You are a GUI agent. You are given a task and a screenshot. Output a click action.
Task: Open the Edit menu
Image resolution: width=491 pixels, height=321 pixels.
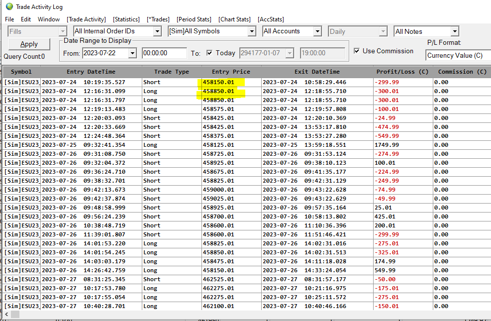coord(26,19)
